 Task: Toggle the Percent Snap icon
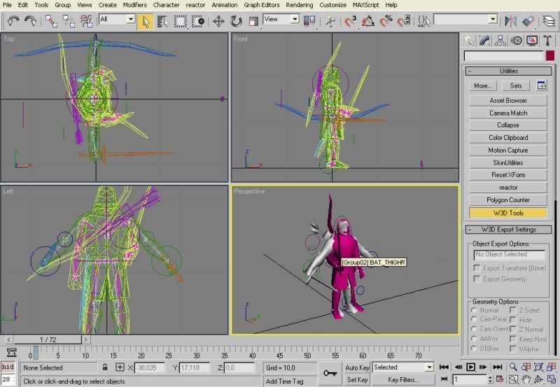point(386,22)
